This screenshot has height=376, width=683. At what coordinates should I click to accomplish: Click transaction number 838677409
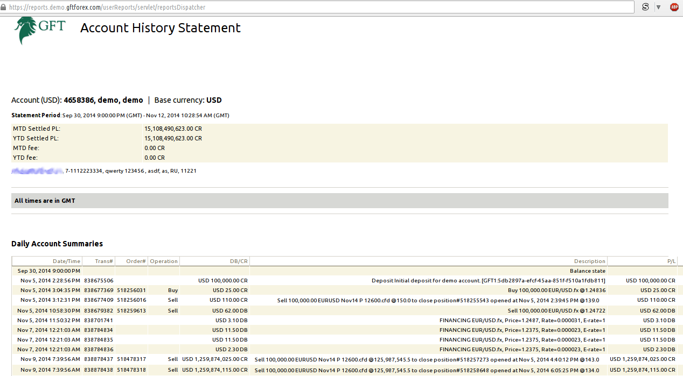coord(99,300)
